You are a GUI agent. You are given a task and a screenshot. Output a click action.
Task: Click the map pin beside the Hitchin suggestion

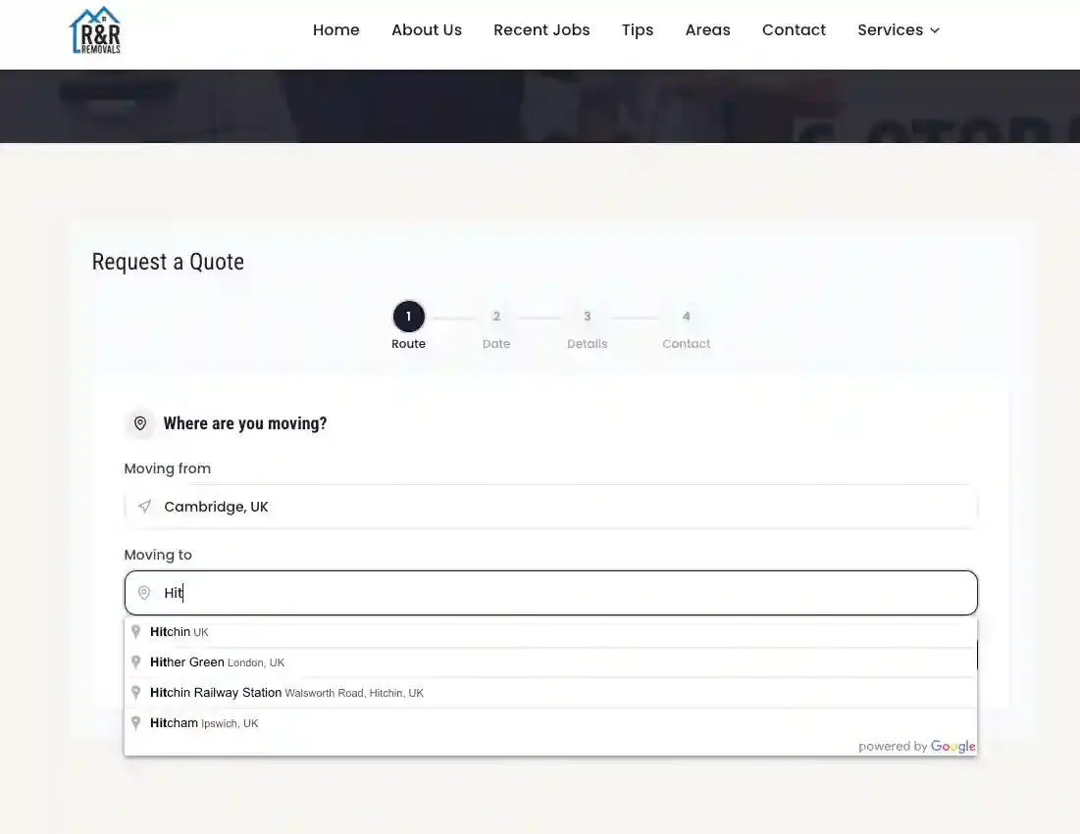pos(136,631)
